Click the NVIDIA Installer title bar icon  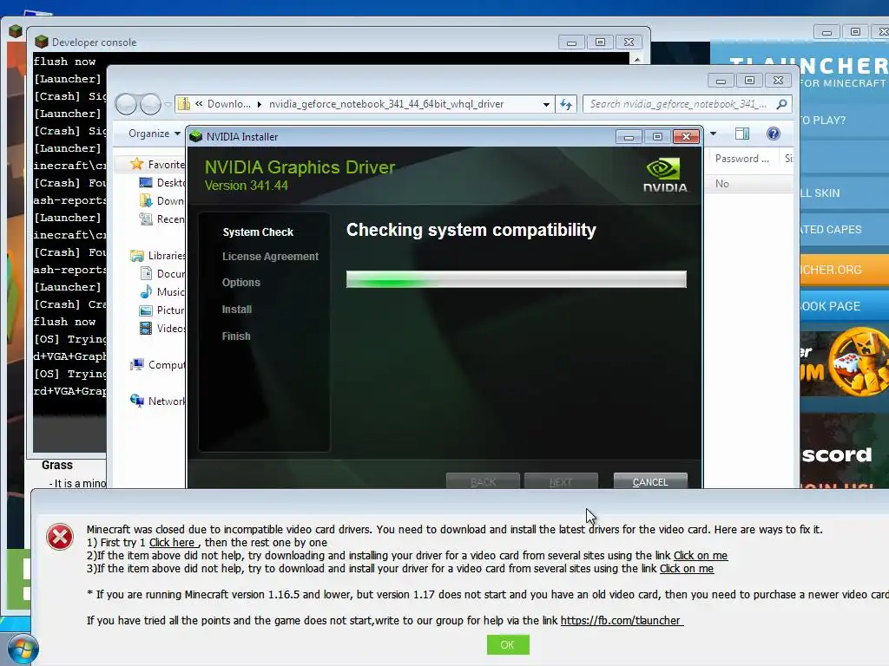(x=196, y=136)
